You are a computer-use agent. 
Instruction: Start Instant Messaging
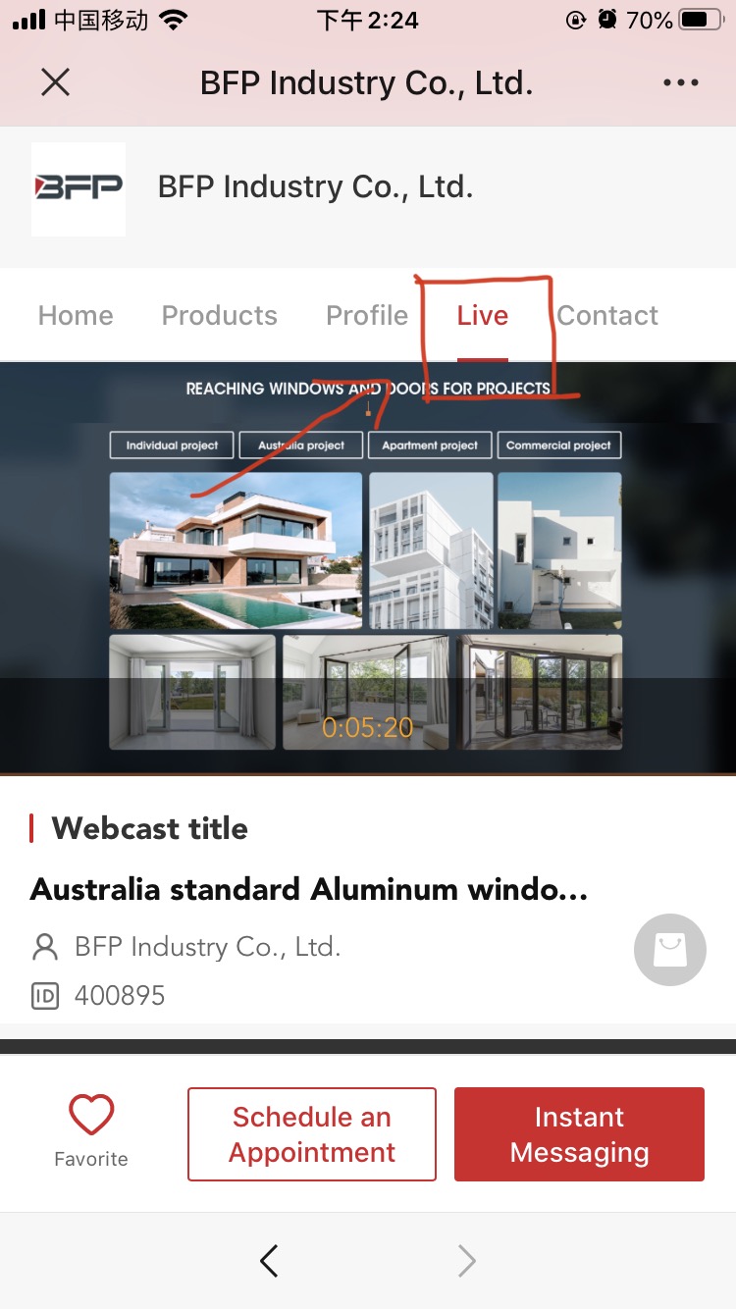[579, 1134]
